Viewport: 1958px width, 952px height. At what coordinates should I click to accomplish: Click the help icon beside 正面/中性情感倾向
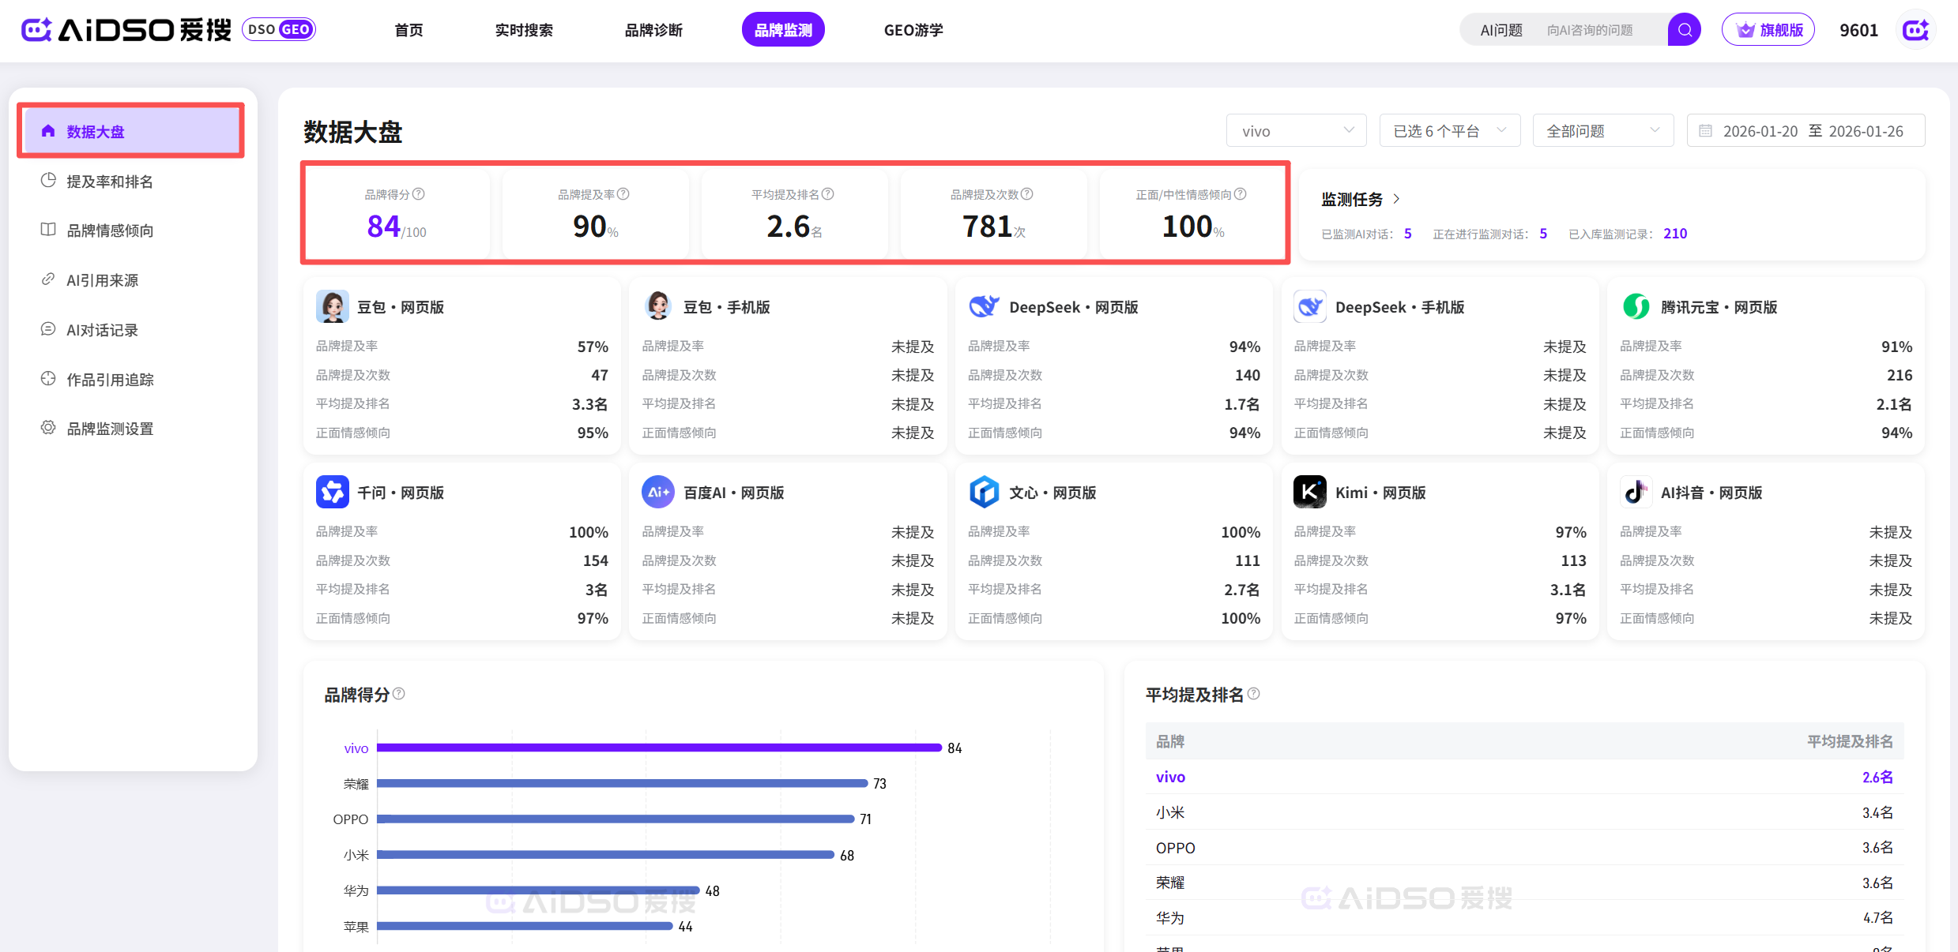point(1241,194)
